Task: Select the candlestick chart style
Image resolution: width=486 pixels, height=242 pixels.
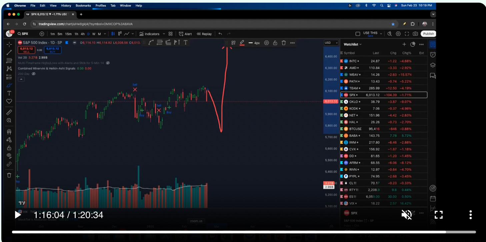Action: tap(113, 34)
